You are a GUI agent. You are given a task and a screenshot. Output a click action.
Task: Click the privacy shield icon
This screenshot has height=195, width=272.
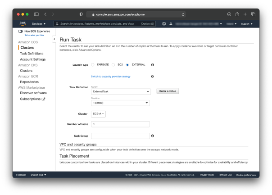[81, 14]
